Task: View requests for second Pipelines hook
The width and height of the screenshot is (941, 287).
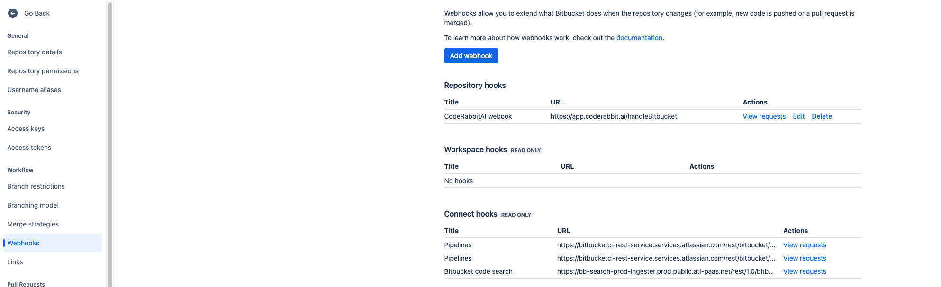Action: pyautogui.click(x=805, y=258)
